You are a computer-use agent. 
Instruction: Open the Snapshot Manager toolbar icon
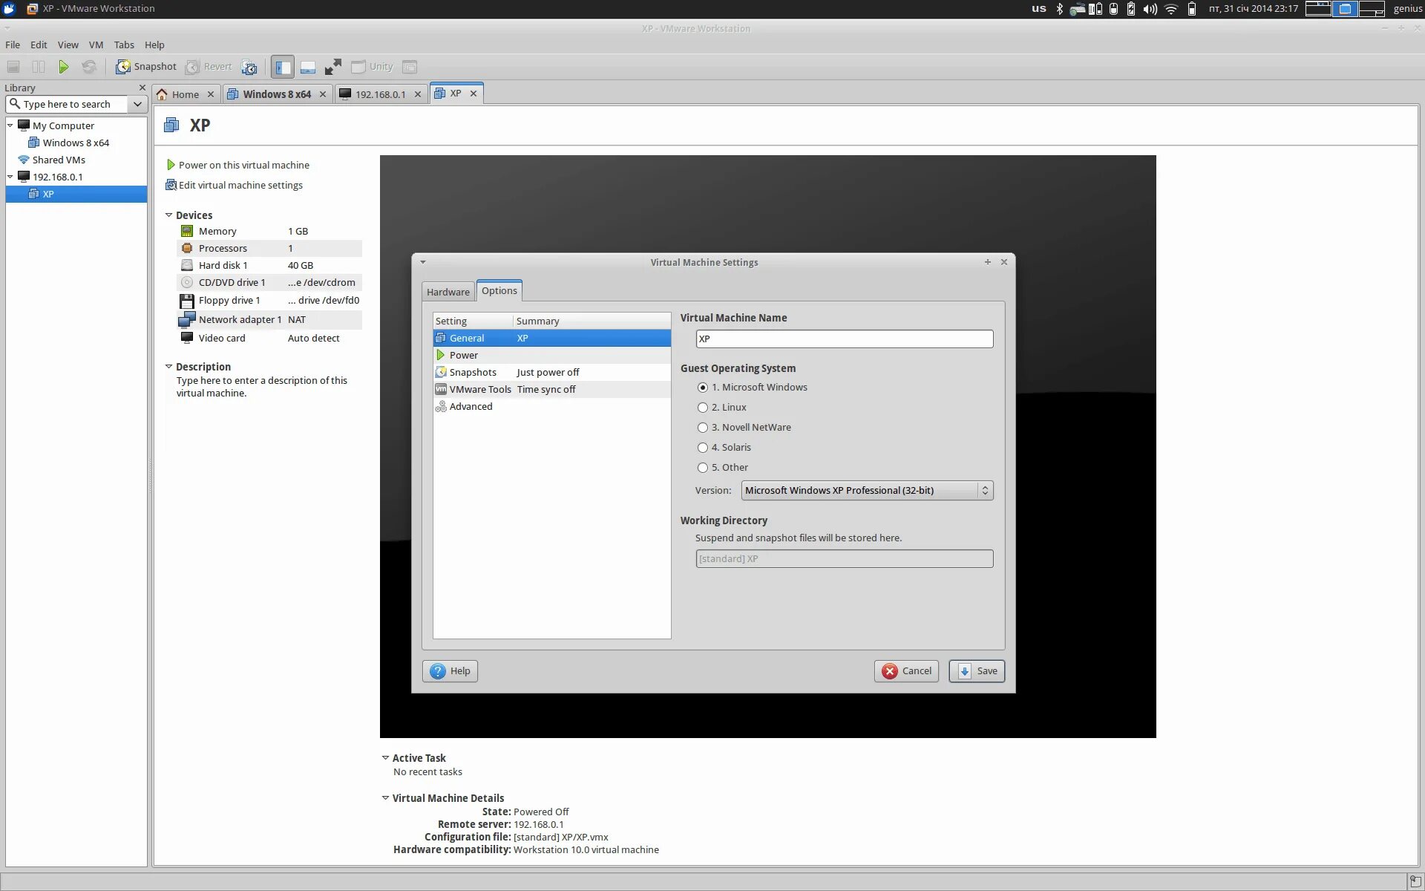coord(249,68)
